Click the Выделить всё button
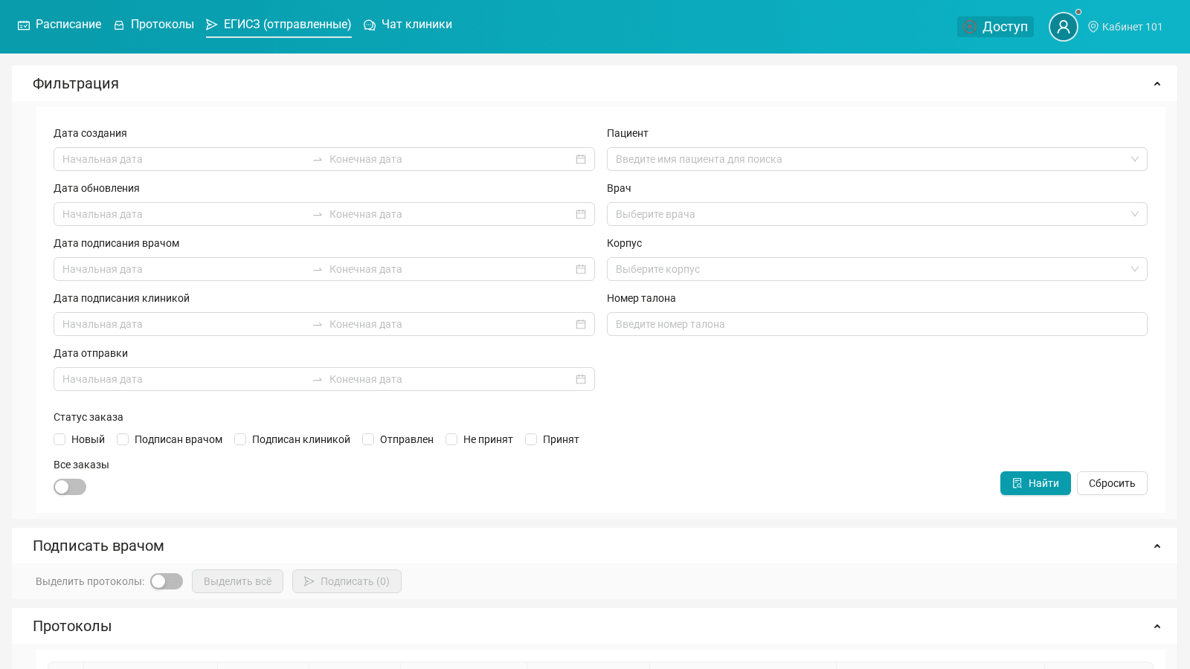Image resolution: width=1190 pixels, height=669 pixels. [237, 581]
